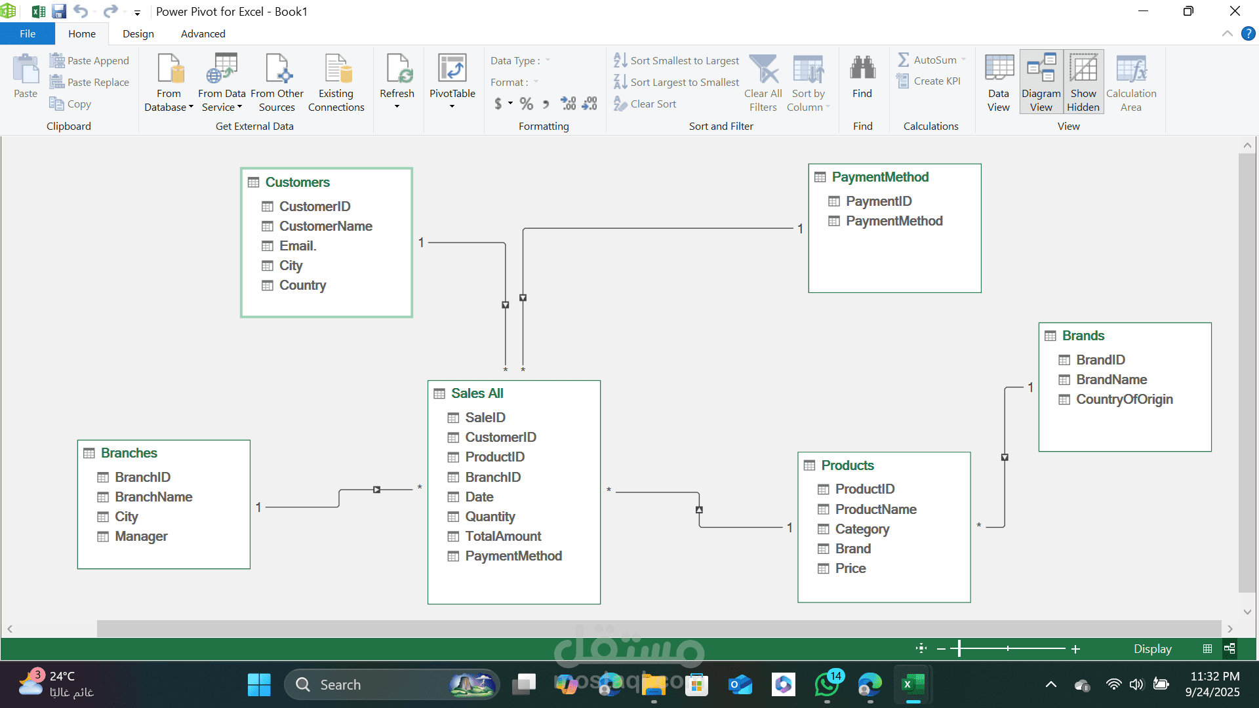
Task: Click the Switch to Workbook Excel icon
Action: point(38,11)
